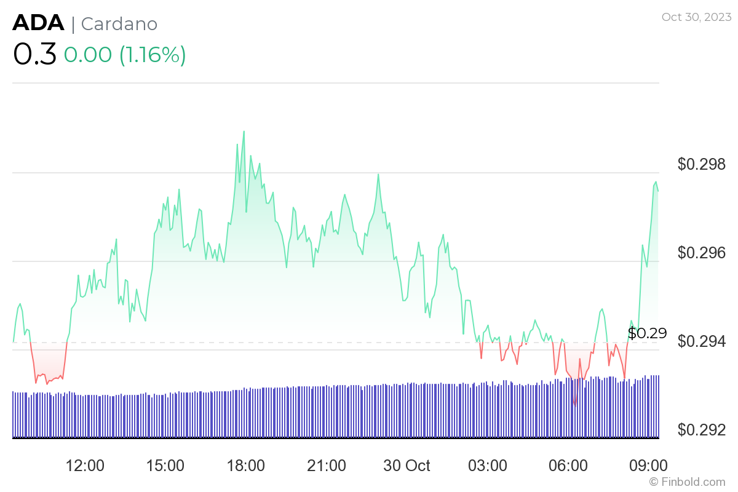Click the $0.296 price axis label
The image size is (738, 492).
[x=702, y=253]
